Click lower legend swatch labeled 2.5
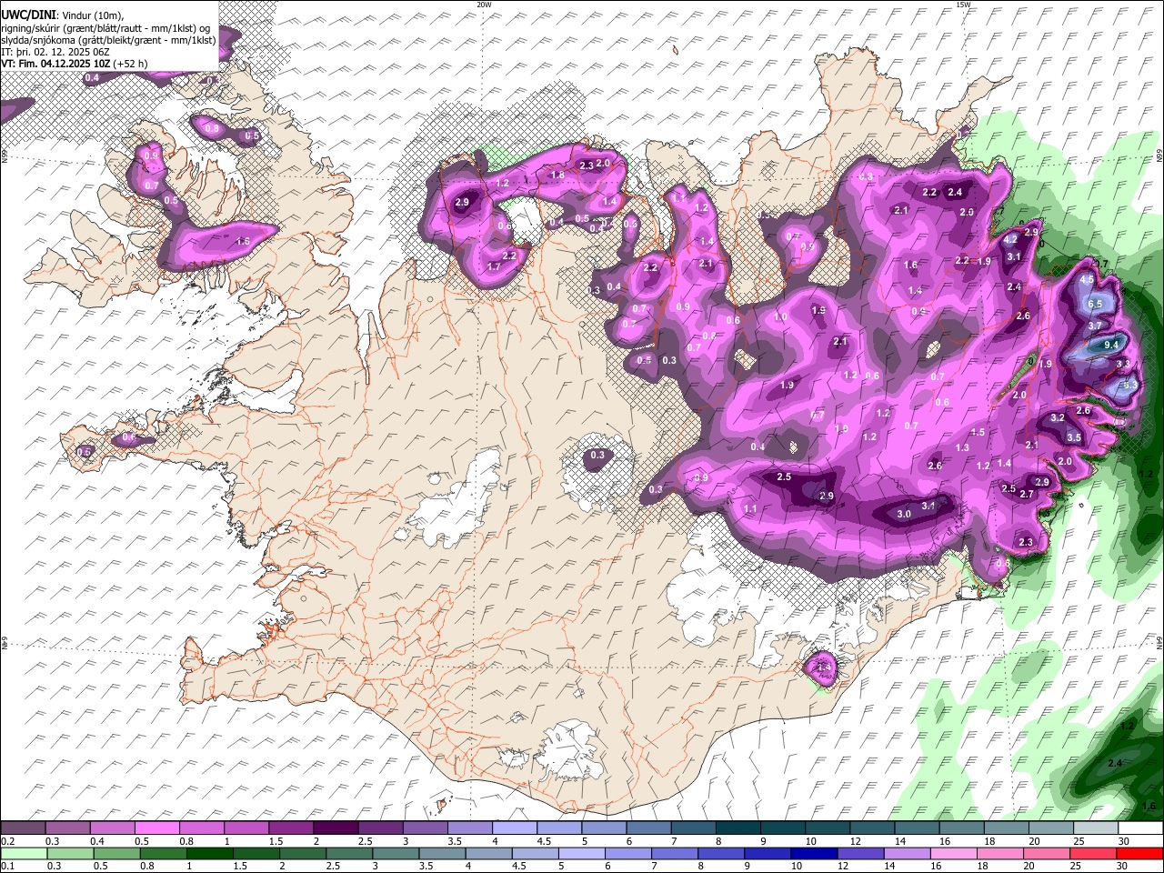 [x=348, y=854]
